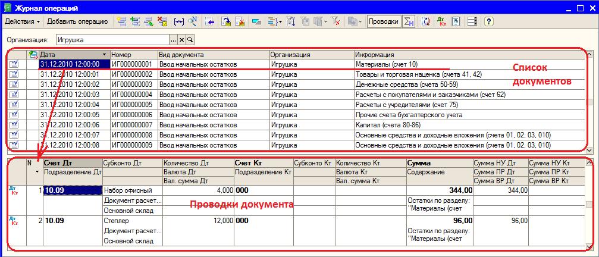
Task: Select the Степлер subconto cell
Action: [133, 221]
